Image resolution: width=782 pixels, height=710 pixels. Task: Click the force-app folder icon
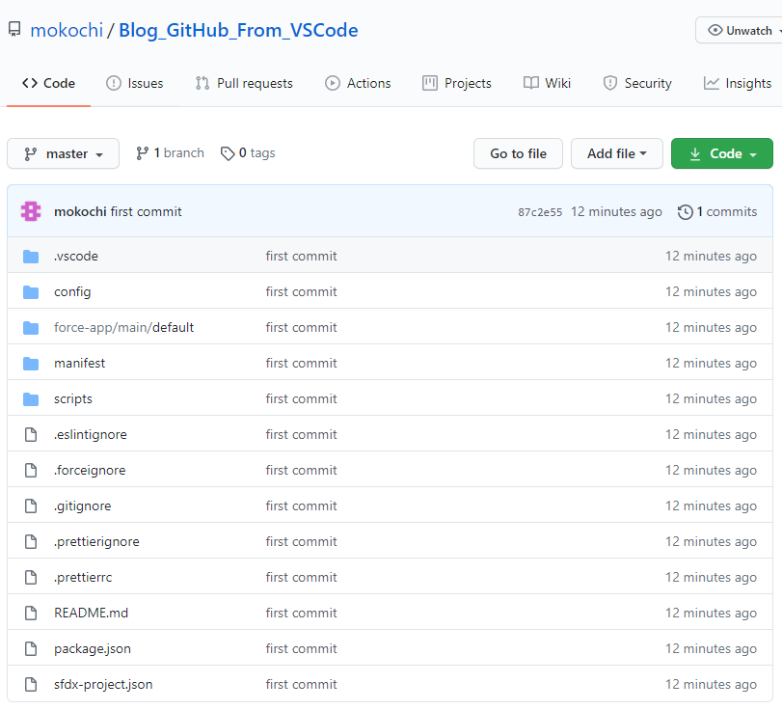tap(31, 328)
